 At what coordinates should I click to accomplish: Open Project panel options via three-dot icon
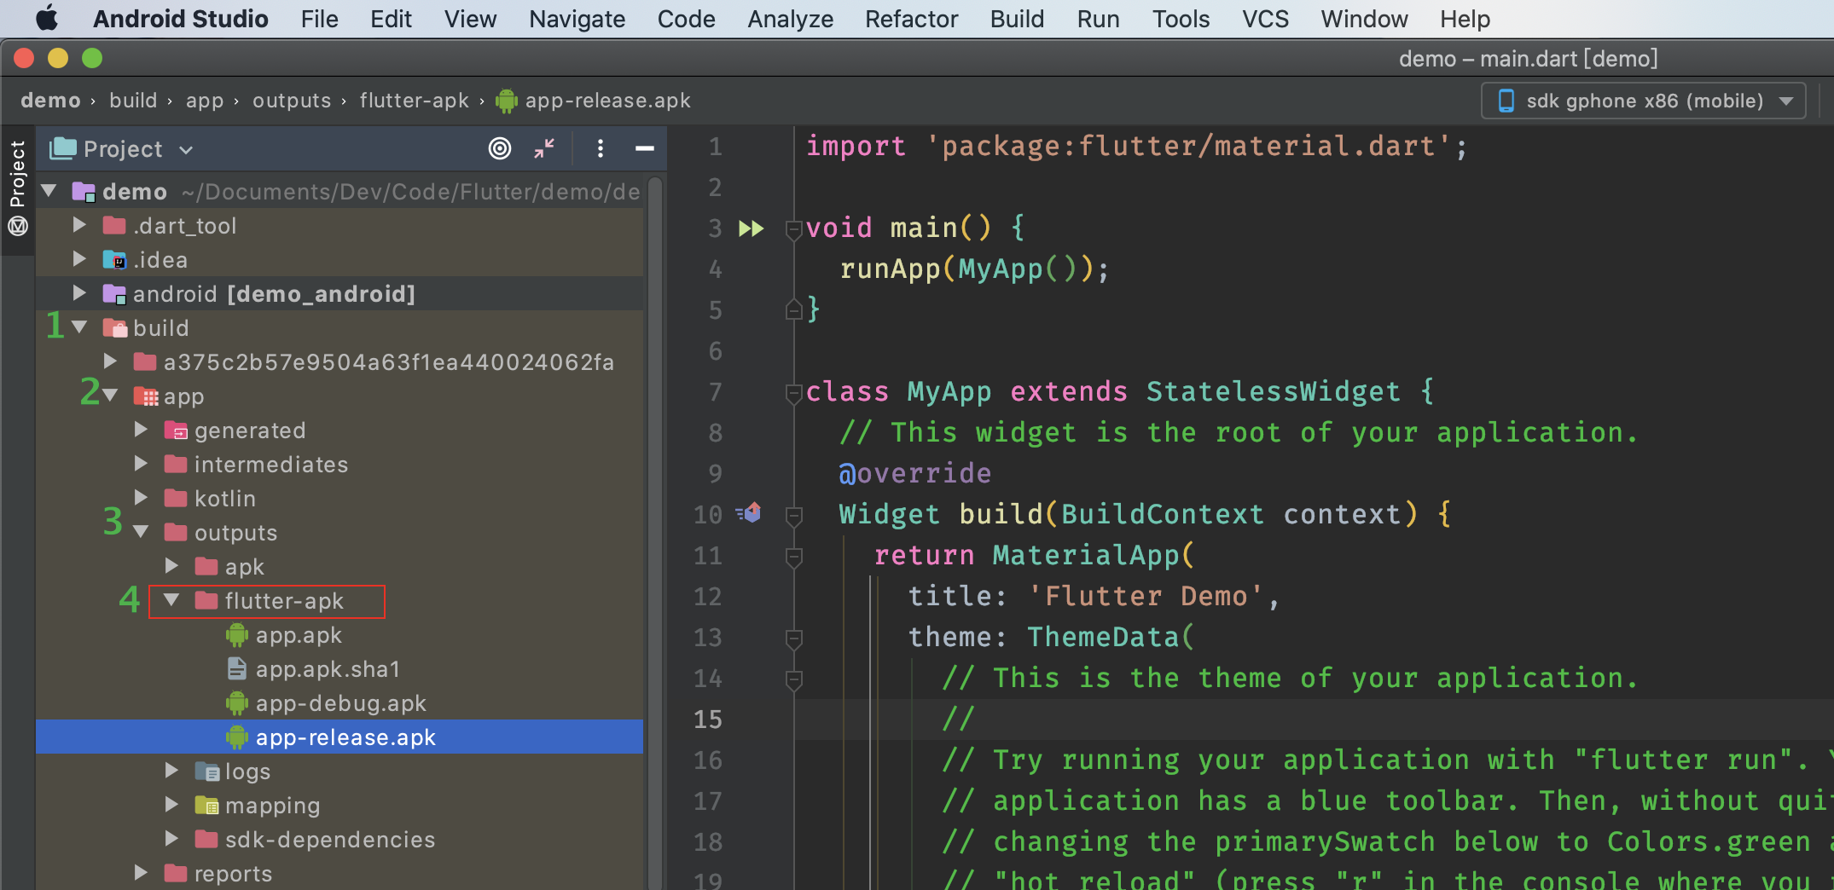601,148
